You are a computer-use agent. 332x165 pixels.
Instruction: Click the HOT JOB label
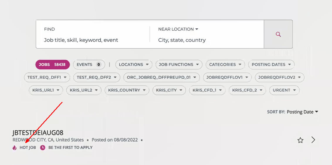[28, 148]
